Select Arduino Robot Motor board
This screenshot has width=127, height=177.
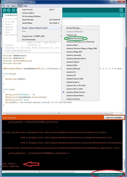pyautogui.click(x=80, y=96)
